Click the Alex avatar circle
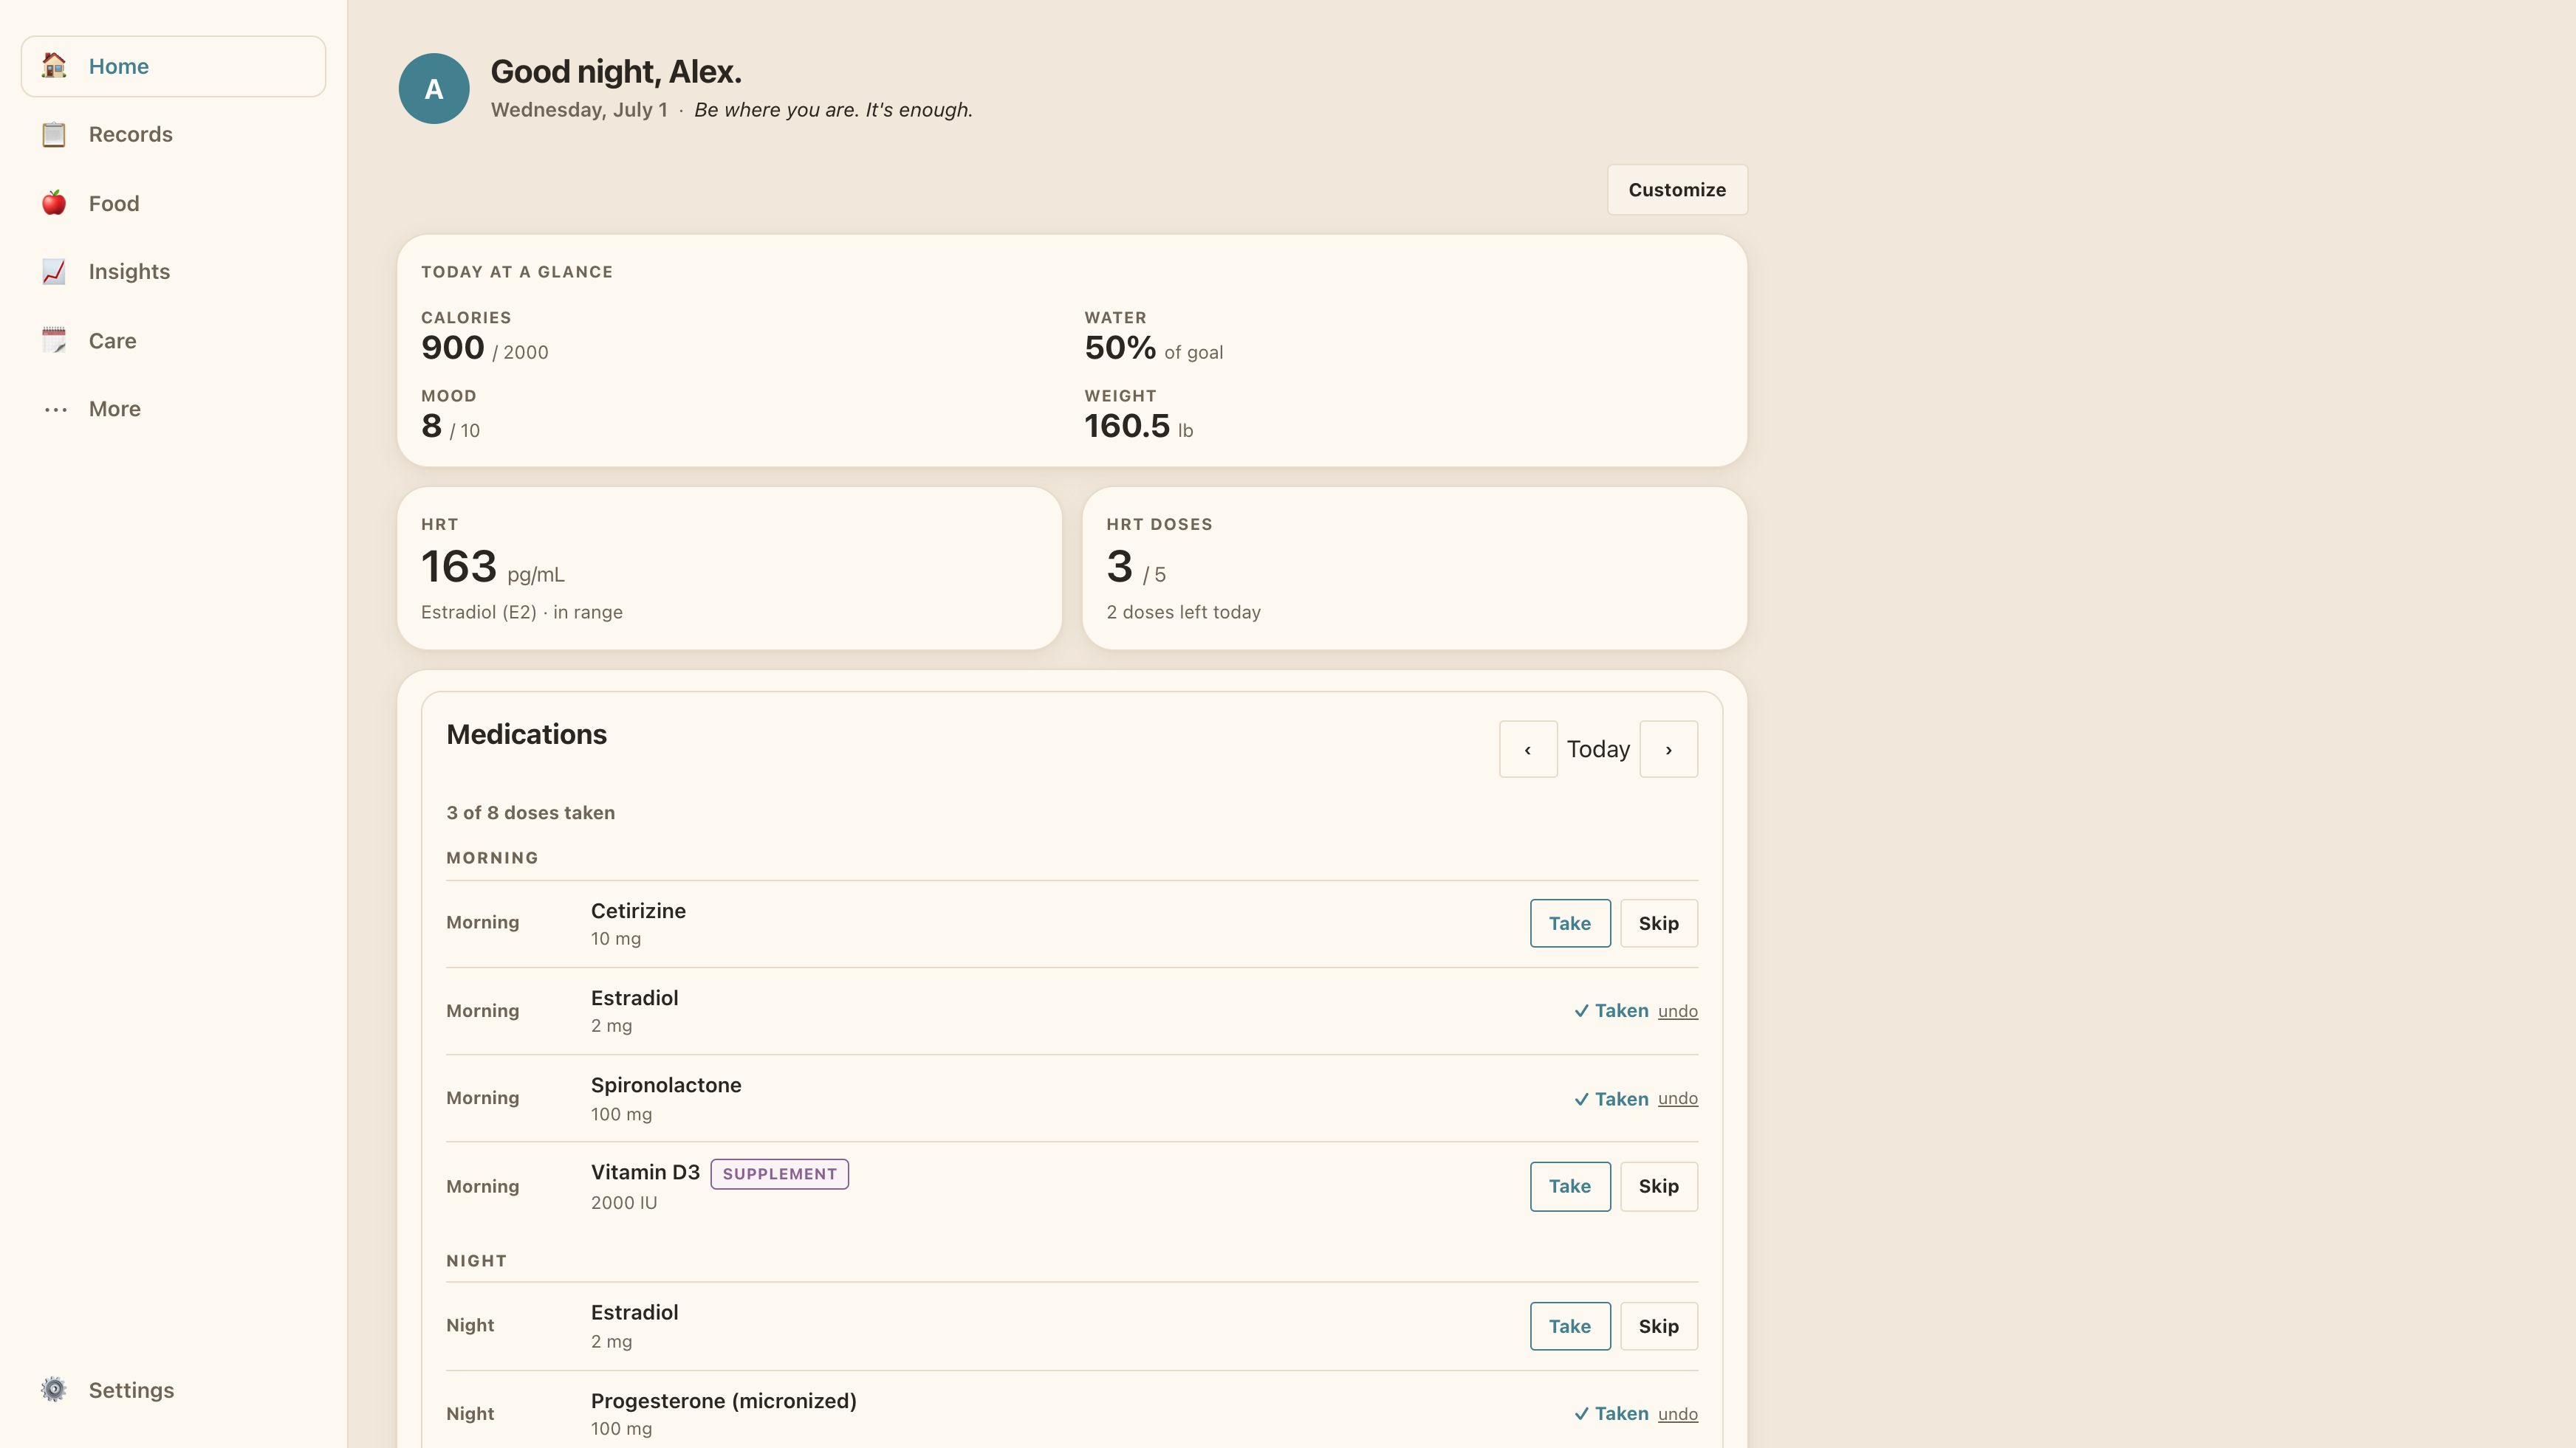Image resolution: width=2576 pixels, height=1448 pixels. tap(434, 89)
